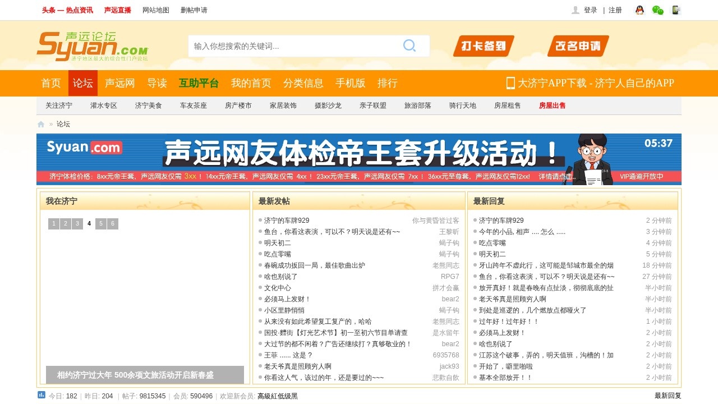Click the blue bar-chart stats icon bottom left

(x=42, y=396)
